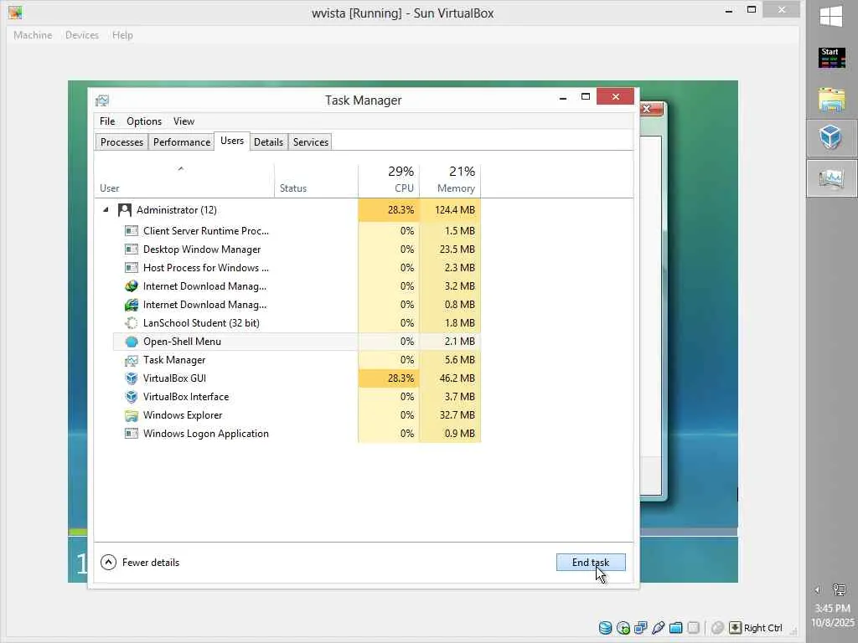Switch to the Details tab
The image size is (858, 643).
pyautogui.click(x=268, y=142)
